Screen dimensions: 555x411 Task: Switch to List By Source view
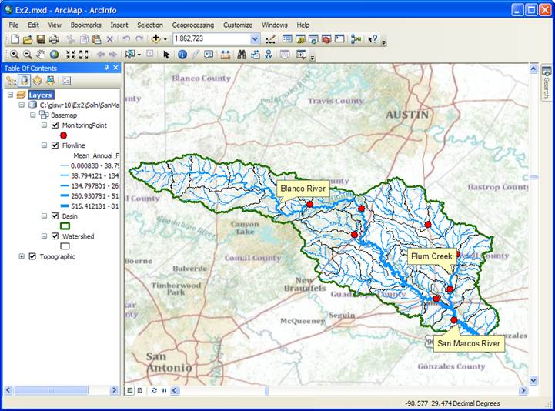pos(25,80)
